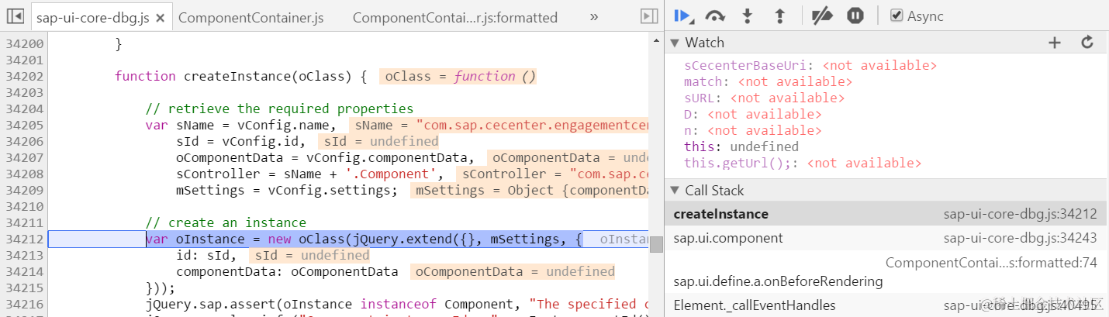Click the code editor vertical scrollbar thumb
Screen dimensions: 1109x317
tap(656, 244)
